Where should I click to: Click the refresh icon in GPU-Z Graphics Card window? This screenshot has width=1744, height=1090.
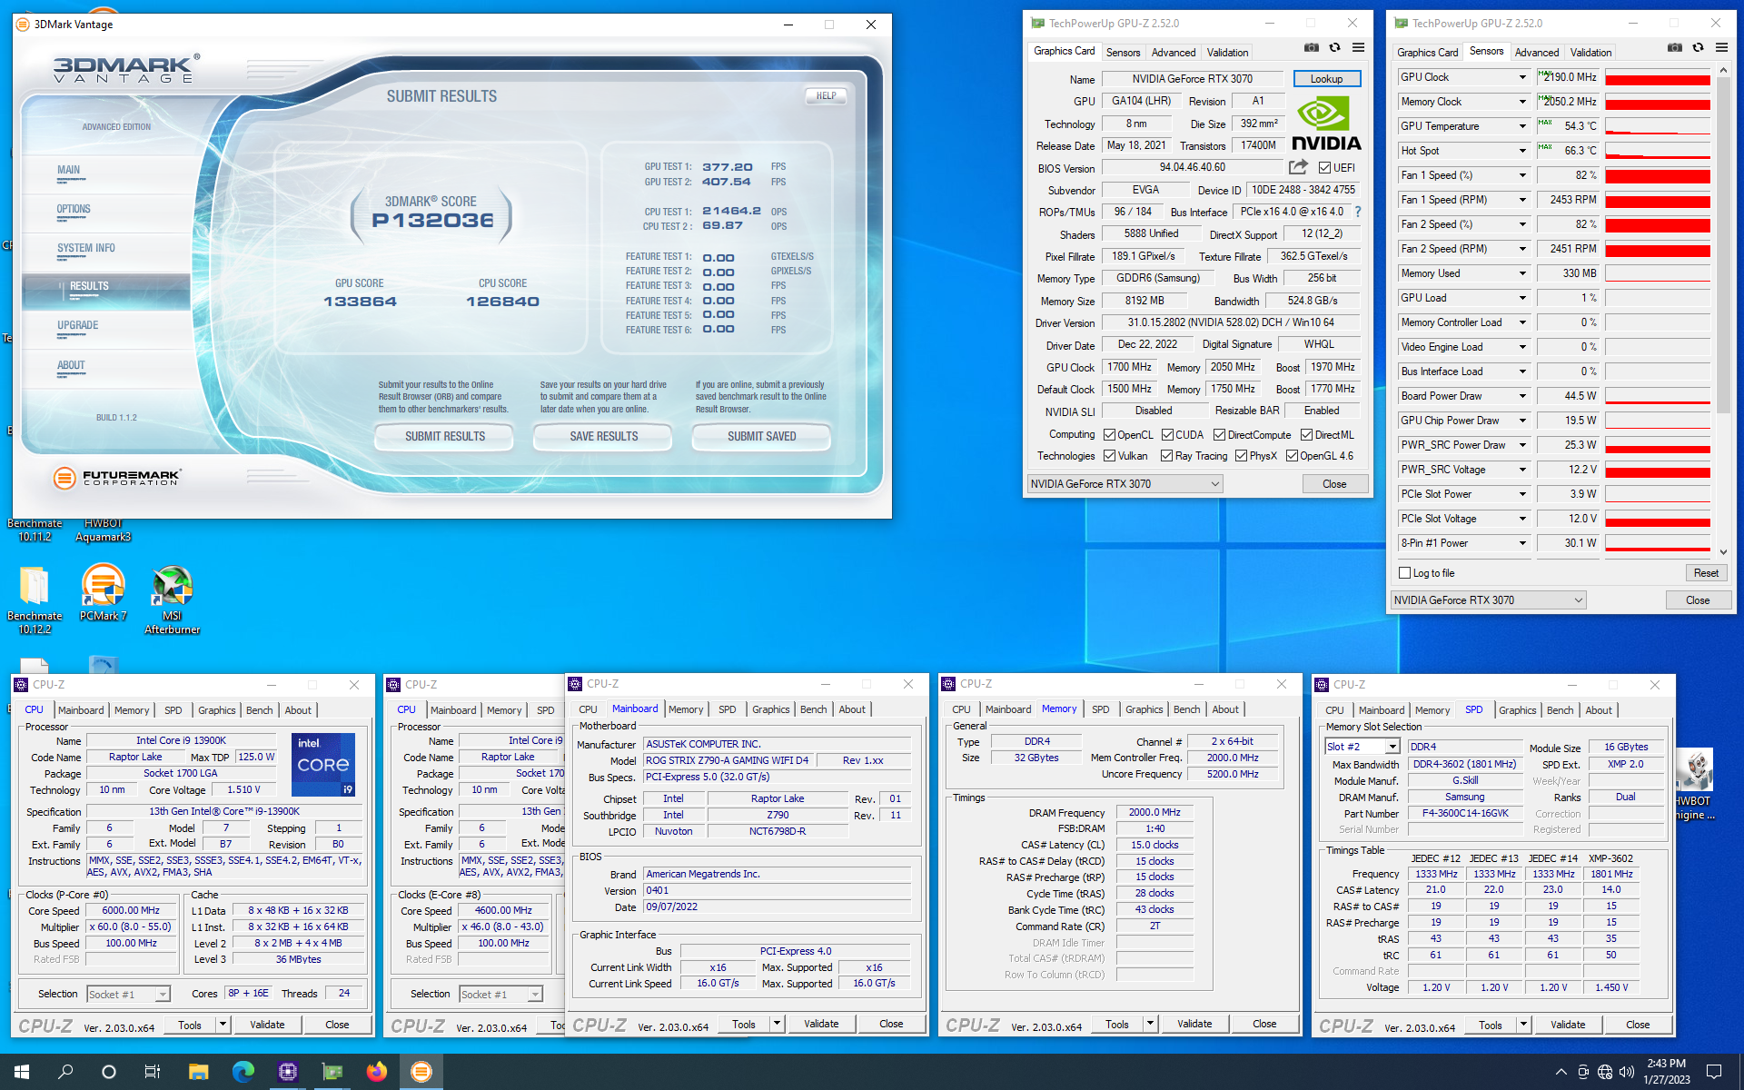click(x=1334, y=48)
